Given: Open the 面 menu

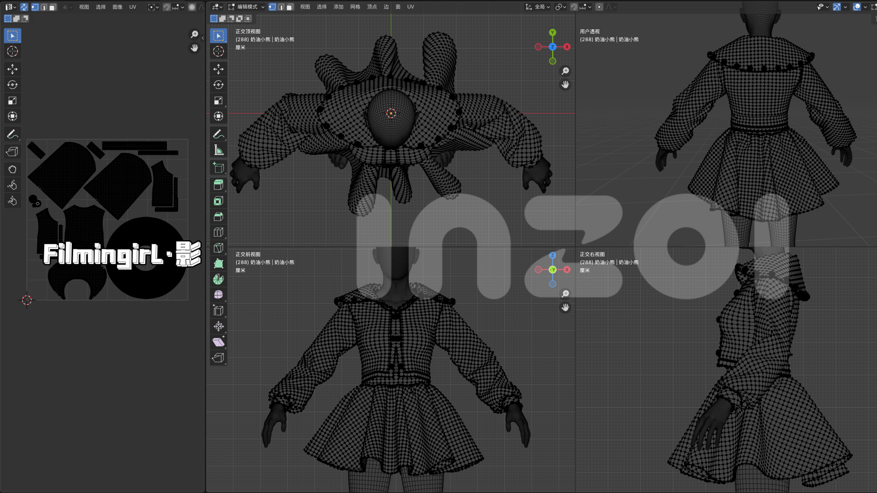Looking at the screenshot, I should coord(398,7).
